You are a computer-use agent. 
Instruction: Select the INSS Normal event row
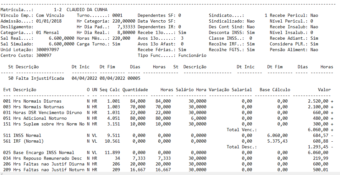(x=168, y=135)
